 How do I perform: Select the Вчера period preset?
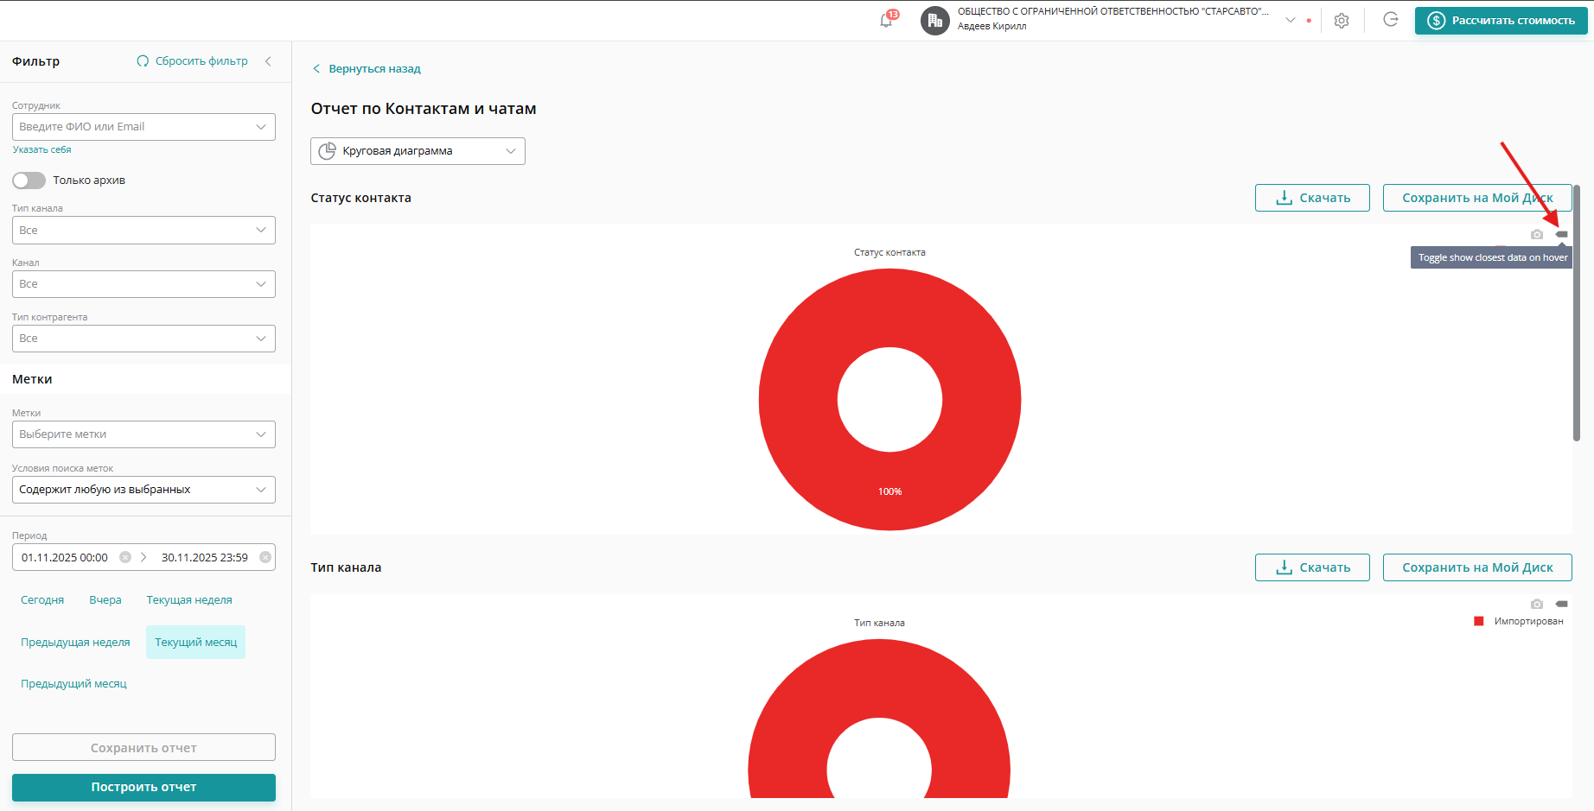coord(105,600)
